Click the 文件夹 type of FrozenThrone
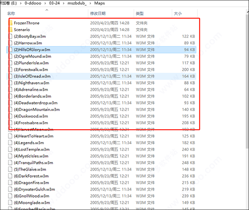Screen dimensions: 249x210 (142, 23)
